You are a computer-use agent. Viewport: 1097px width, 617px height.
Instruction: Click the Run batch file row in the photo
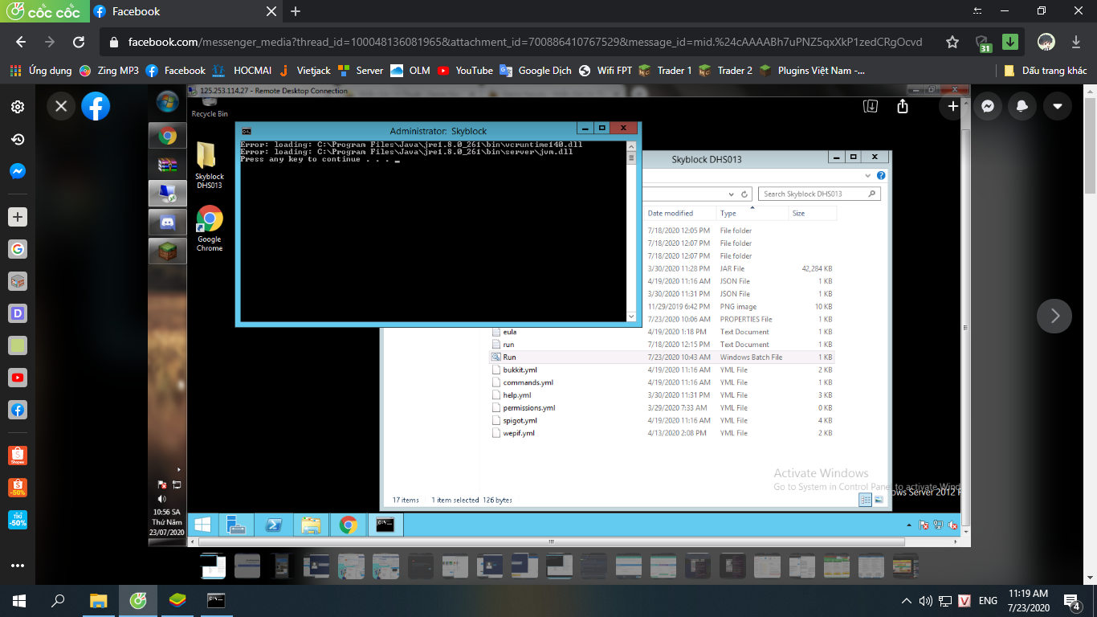click(x=663, y=357)
